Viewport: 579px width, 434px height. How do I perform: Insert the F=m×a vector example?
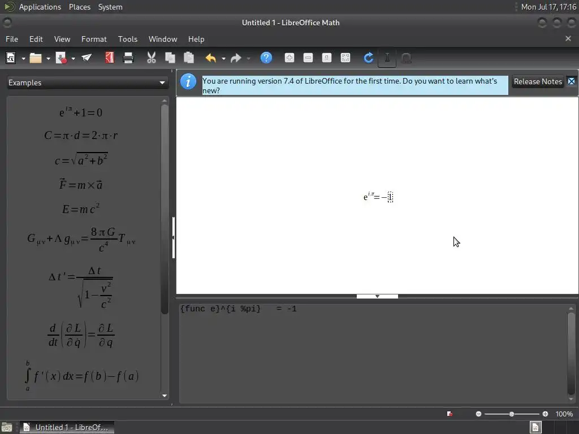81,184
